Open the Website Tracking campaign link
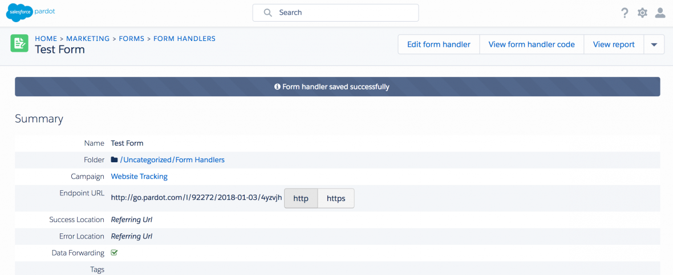 coord(139,177)
